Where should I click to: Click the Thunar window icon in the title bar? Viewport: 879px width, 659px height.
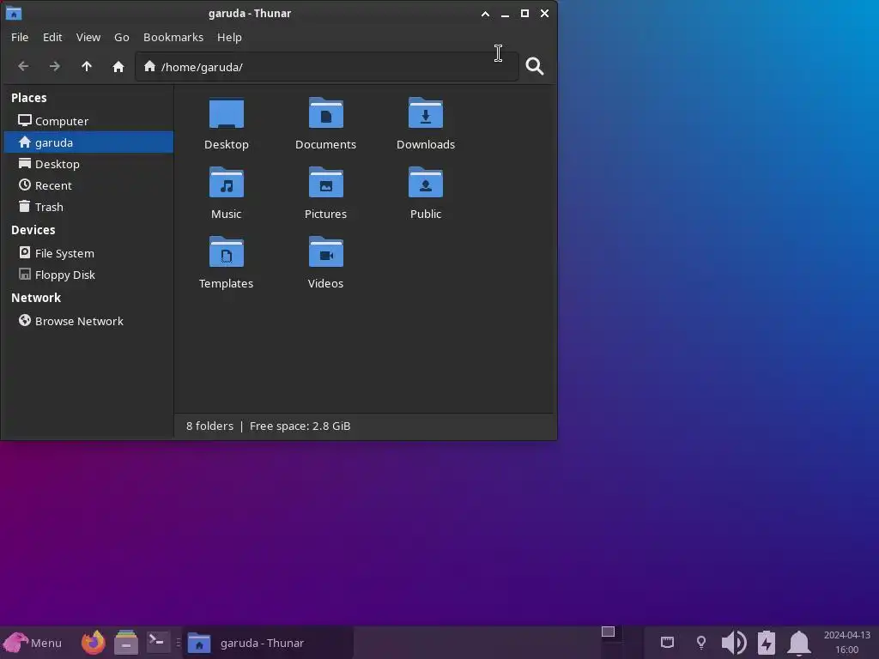click(x=14, y=13)
